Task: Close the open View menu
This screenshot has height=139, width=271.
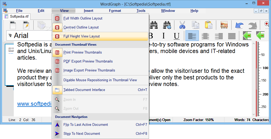Action: pyautogui.click(x=64, y=11)
